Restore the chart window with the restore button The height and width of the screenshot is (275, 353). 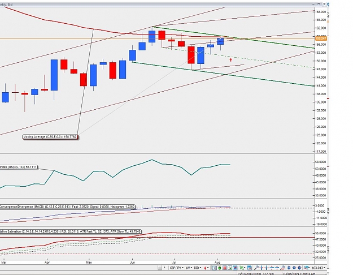click(x=319, y=4)
